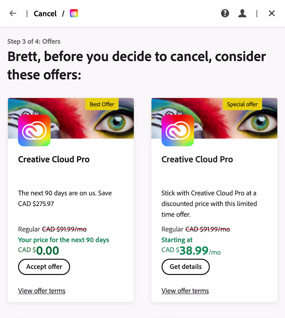285x318 pixels.
Task: Click the Creative Cloud icon in header
Action: click(74, 13)
